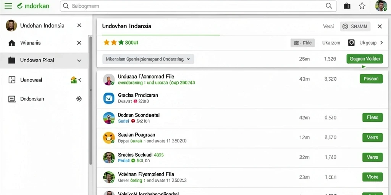Toggle the Flile grid view button
This screenshot has width=391, height=195.
click(302, 43)
